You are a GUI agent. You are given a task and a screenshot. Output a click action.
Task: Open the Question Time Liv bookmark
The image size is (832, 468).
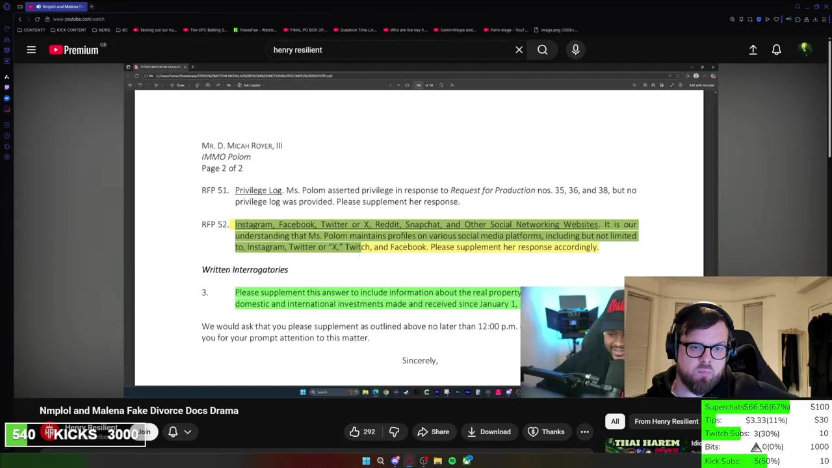click(x=354, y=30)
